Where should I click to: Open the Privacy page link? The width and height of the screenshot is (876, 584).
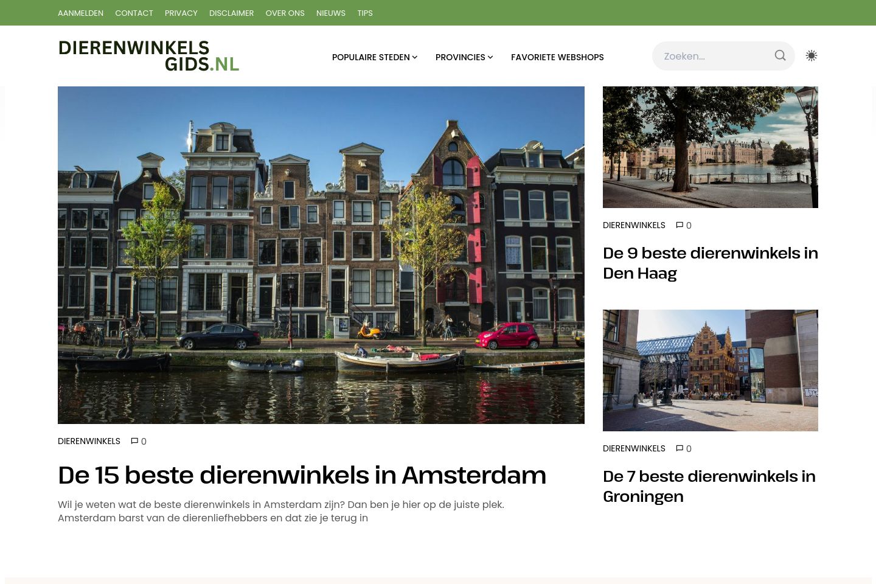tap(181, 13)
